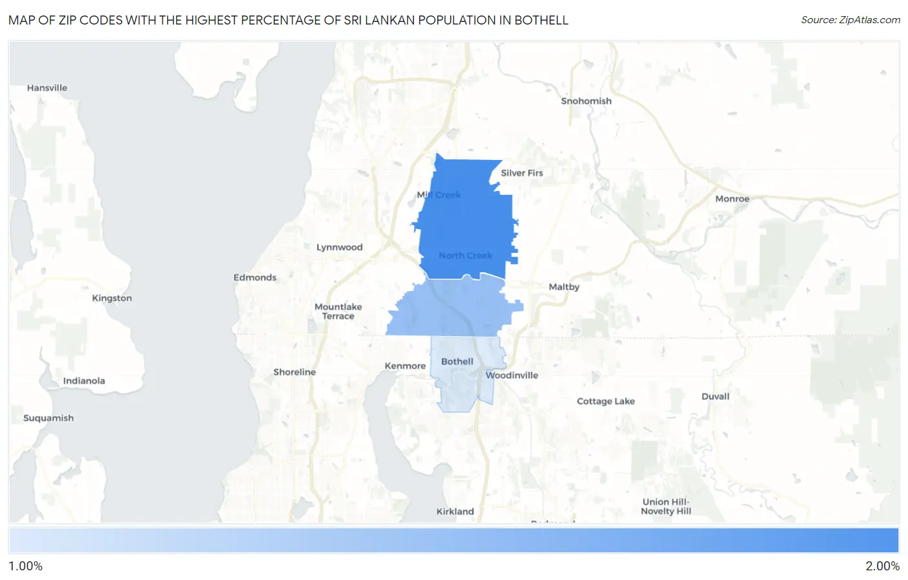Click the Maltby map label
The width and height of the screenshot is (908, 580).
tap(564, 286)
